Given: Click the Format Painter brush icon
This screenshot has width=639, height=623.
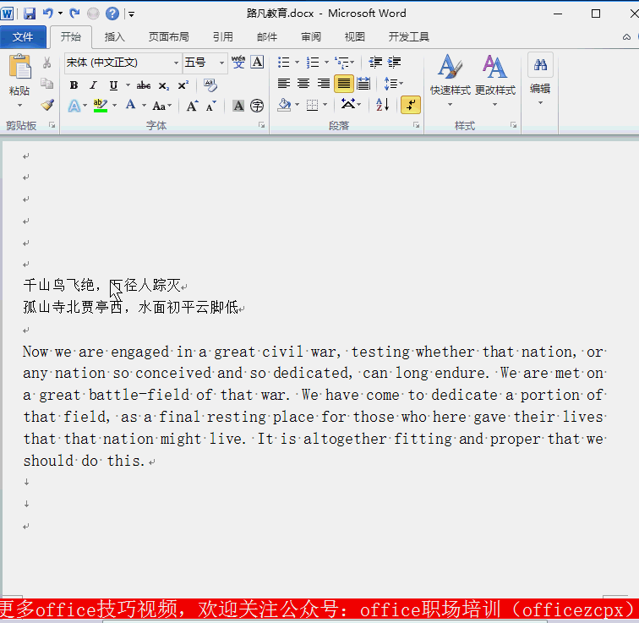Looking at the screenshot, I should coord(47,106).
